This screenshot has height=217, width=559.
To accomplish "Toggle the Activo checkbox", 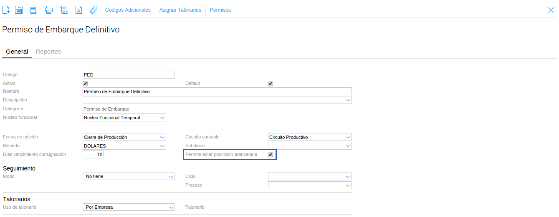I will [x=85, y=84].
